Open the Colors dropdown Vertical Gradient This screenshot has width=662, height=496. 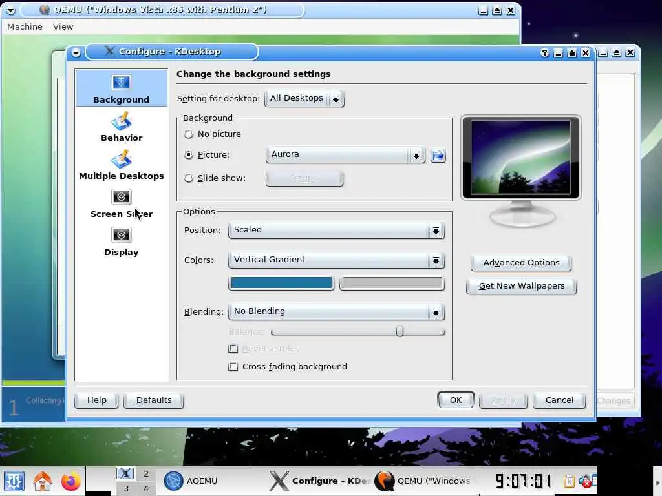(336, 260)
